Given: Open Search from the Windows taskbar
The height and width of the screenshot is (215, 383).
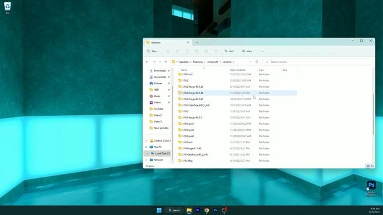Looking at the screenshot, I should (x=174, y=210).
